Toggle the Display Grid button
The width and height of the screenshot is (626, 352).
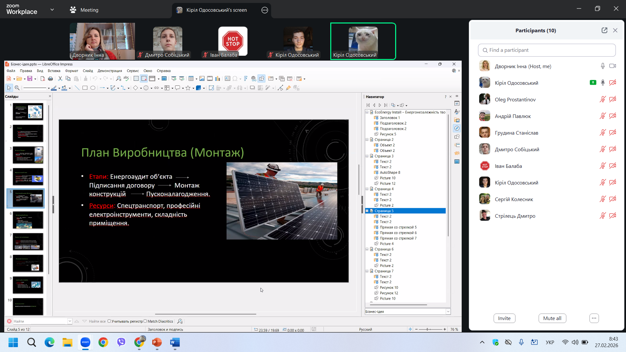[x=136, y=79]
